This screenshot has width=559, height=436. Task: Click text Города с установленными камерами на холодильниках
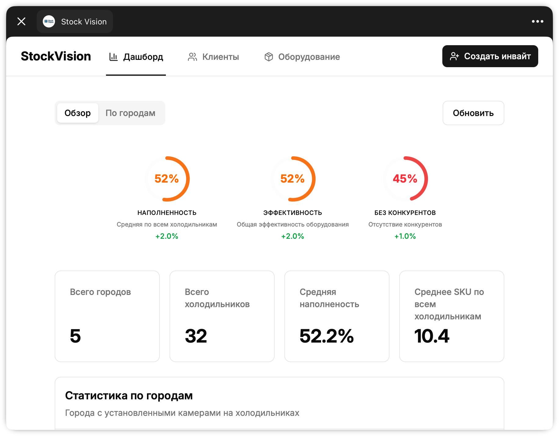click(x=182, y=413)
